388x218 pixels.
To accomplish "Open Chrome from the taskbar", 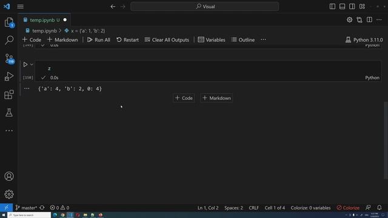I will tap(62, 215).
